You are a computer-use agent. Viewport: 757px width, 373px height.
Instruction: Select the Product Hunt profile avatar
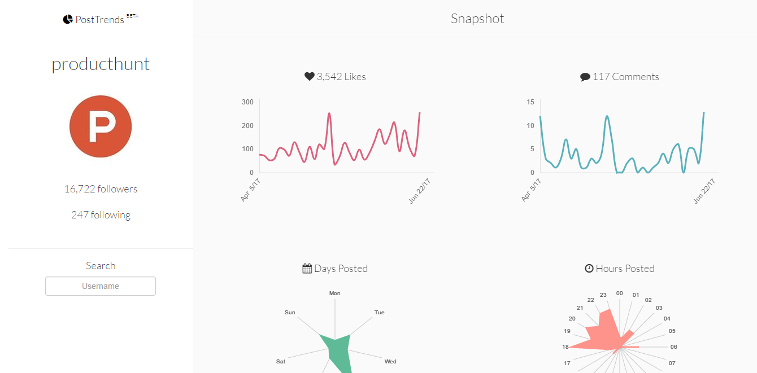[x=101, y=126]
